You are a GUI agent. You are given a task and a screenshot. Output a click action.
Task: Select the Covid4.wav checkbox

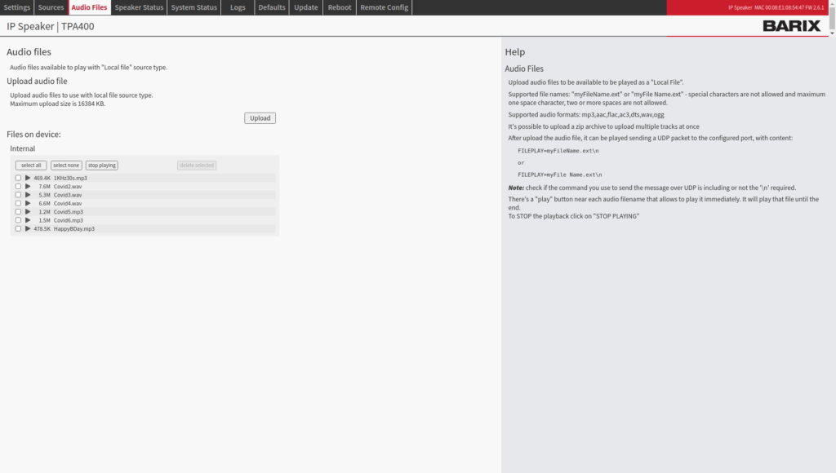pyautogui.click(x=18, y=203)
